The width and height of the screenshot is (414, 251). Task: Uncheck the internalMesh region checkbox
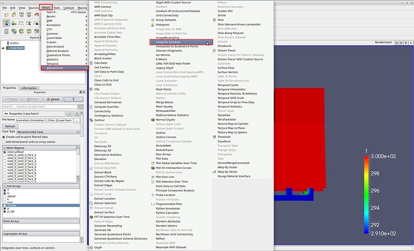point(4,152)
